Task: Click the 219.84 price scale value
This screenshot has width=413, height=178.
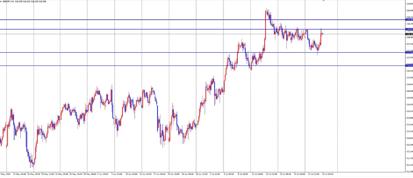Action: (410, 4)
